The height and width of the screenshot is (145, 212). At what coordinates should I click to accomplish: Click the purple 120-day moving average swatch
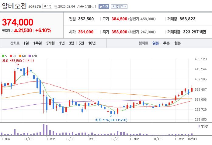click(x=30, y=56)
